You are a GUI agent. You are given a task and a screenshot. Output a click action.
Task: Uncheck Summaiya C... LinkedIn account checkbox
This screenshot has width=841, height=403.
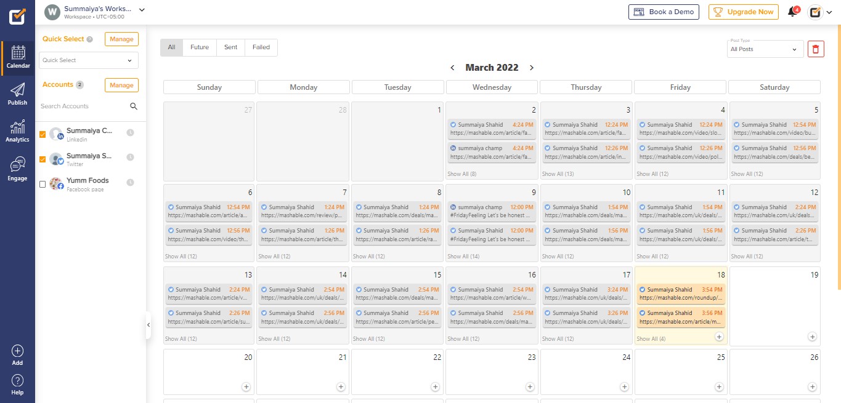point(43,134)
